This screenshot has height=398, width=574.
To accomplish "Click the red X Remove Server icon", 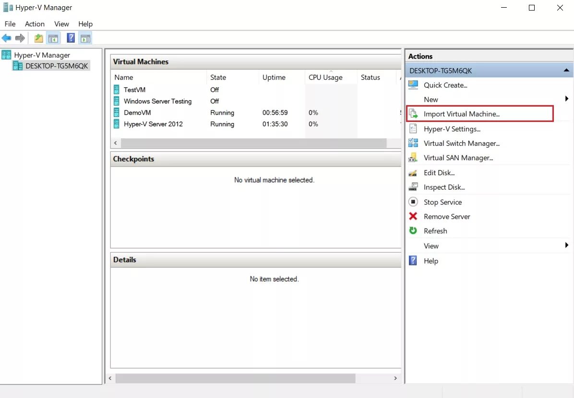I will (x=413, y=217).
